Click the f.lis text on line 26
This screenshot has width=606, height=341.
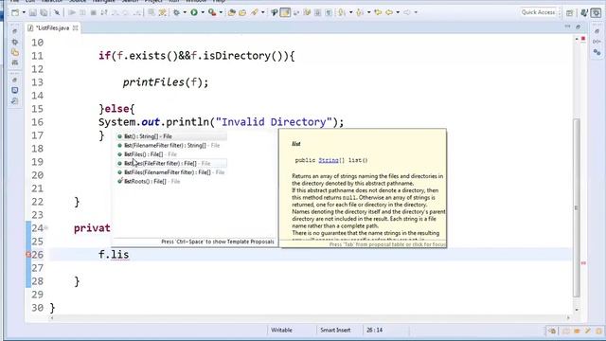click(x=114, y=255)
